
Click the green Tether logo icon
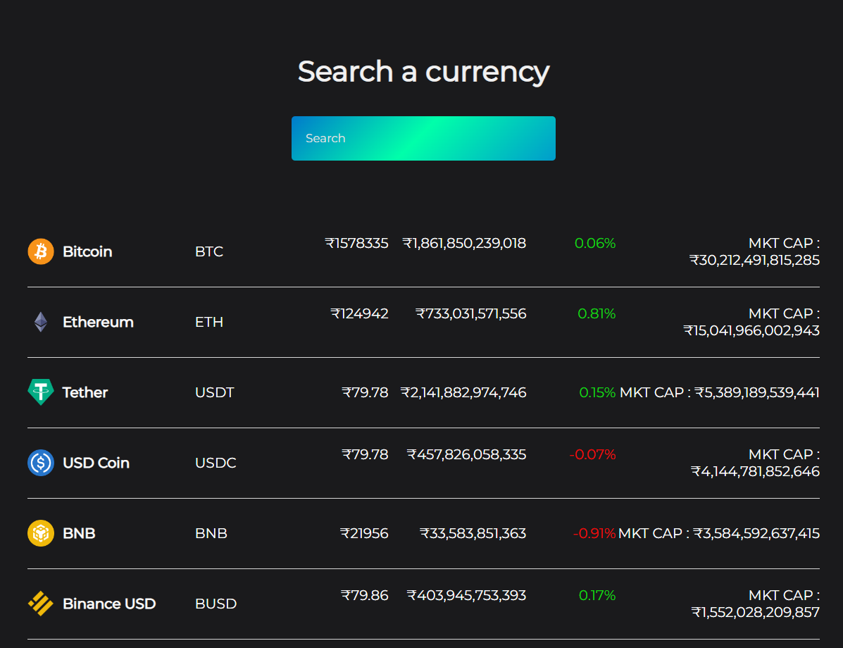41,392
